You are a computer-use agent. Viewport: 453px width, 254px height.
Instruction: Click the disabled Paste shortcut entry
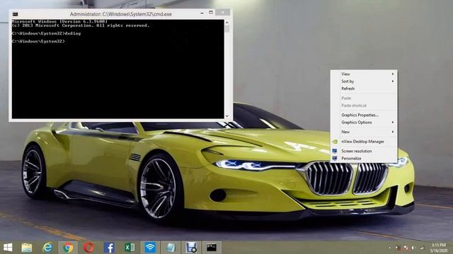(364, 106)
